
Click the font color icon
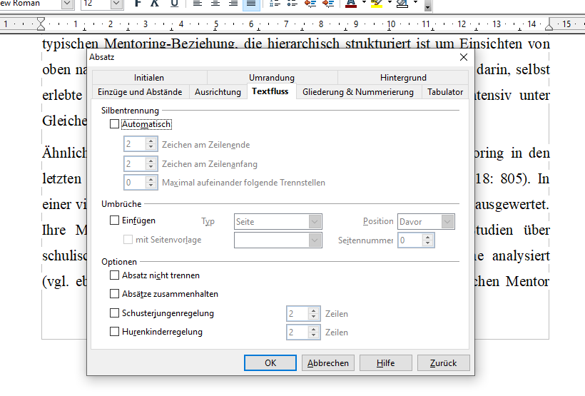pos(350,4)
